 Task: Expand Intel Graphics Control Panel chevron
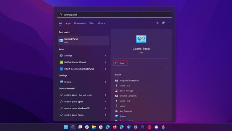(105, 69)
